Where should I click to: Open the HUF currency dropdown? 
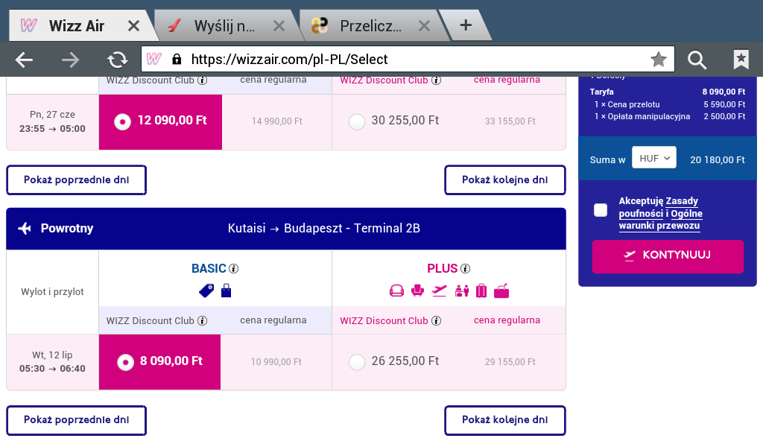[654, 158]
